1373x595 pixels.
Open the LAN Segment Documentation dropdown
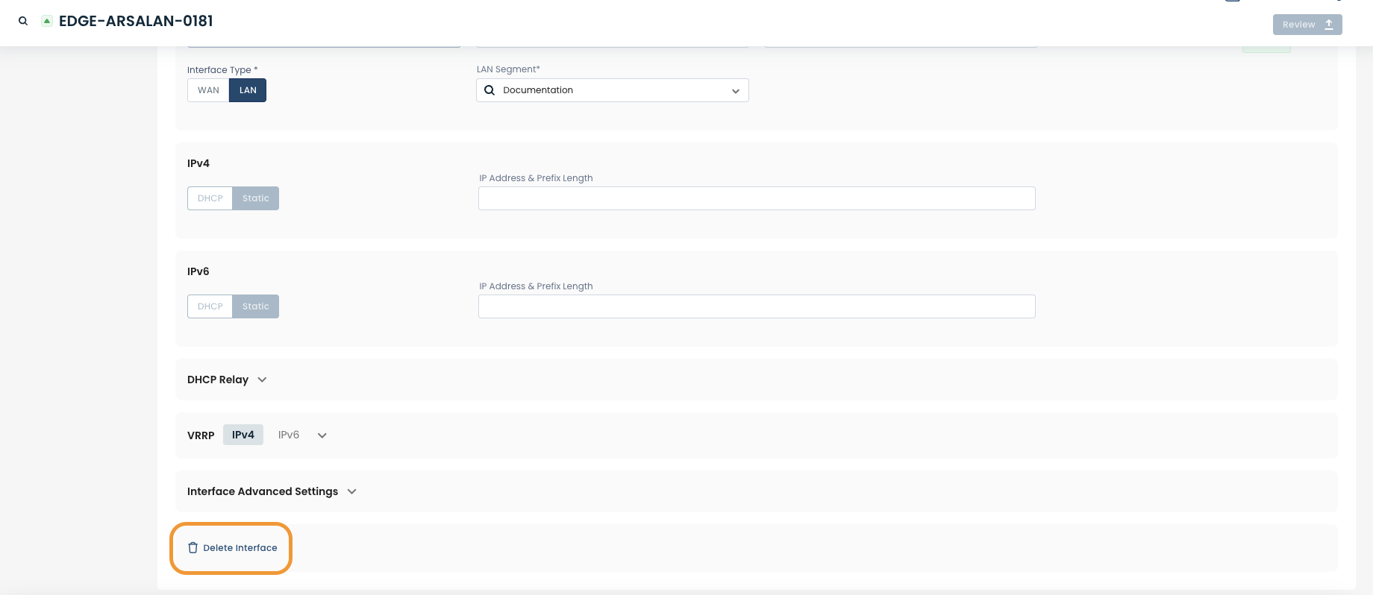612,90
